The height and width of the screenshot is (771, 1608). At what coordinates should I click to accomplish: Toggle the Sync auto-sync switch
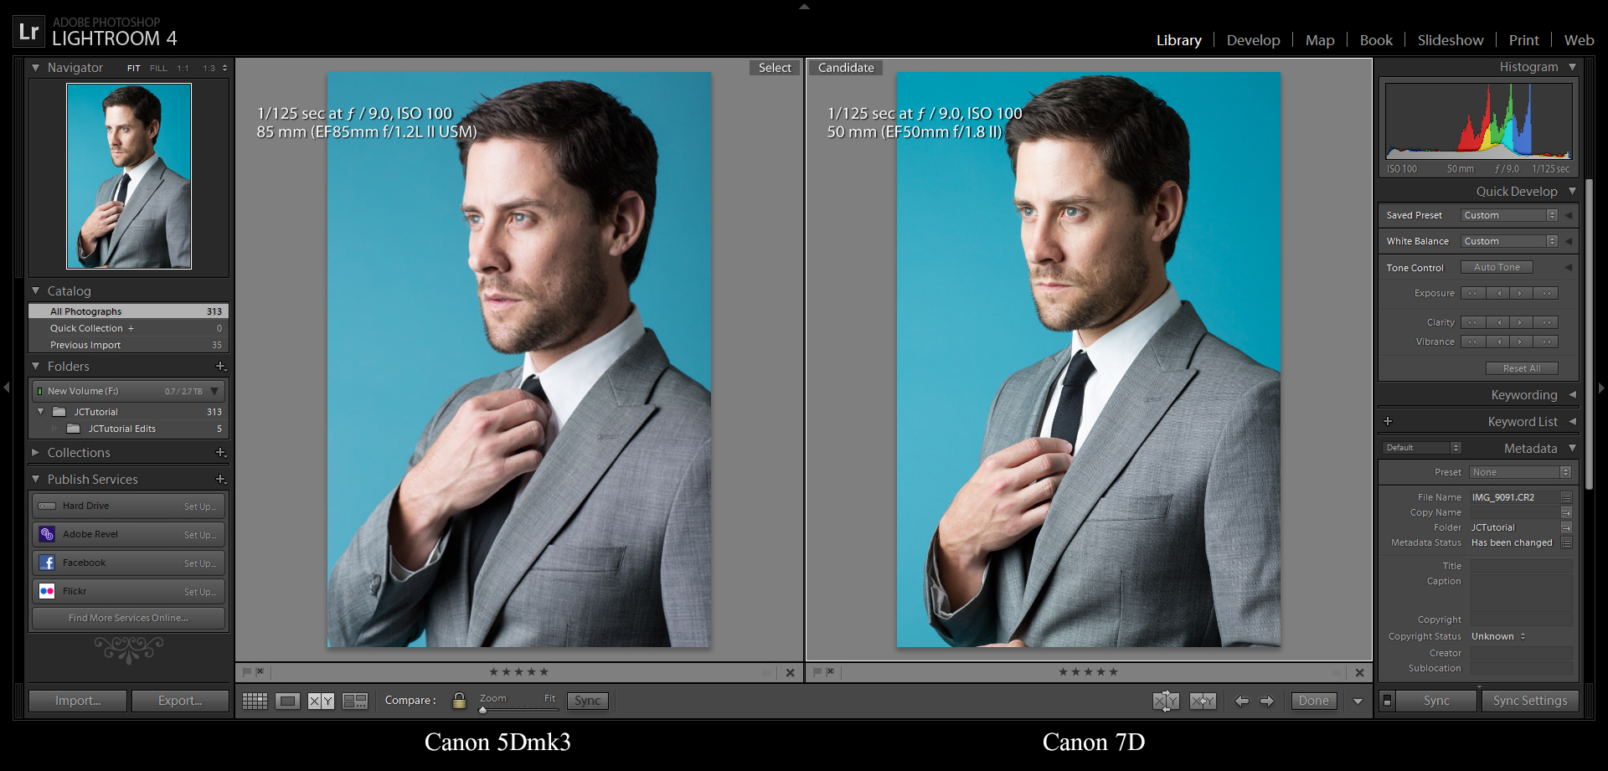click(x=1387, y=701)
